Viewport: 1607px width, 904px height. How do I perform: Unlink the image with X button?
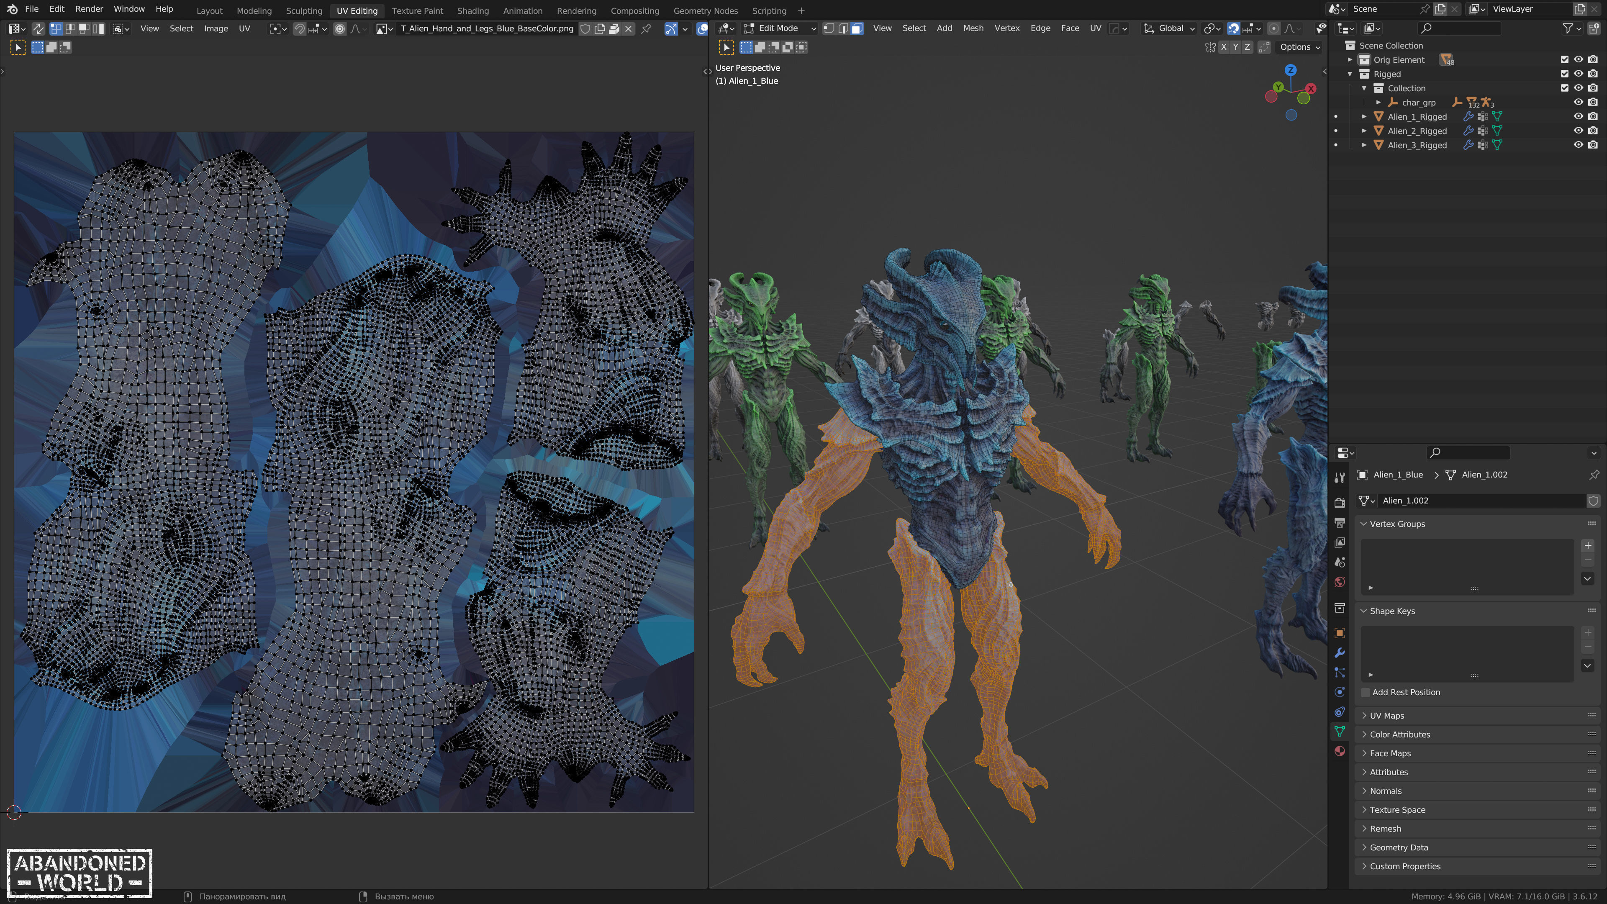click(629, 29)
